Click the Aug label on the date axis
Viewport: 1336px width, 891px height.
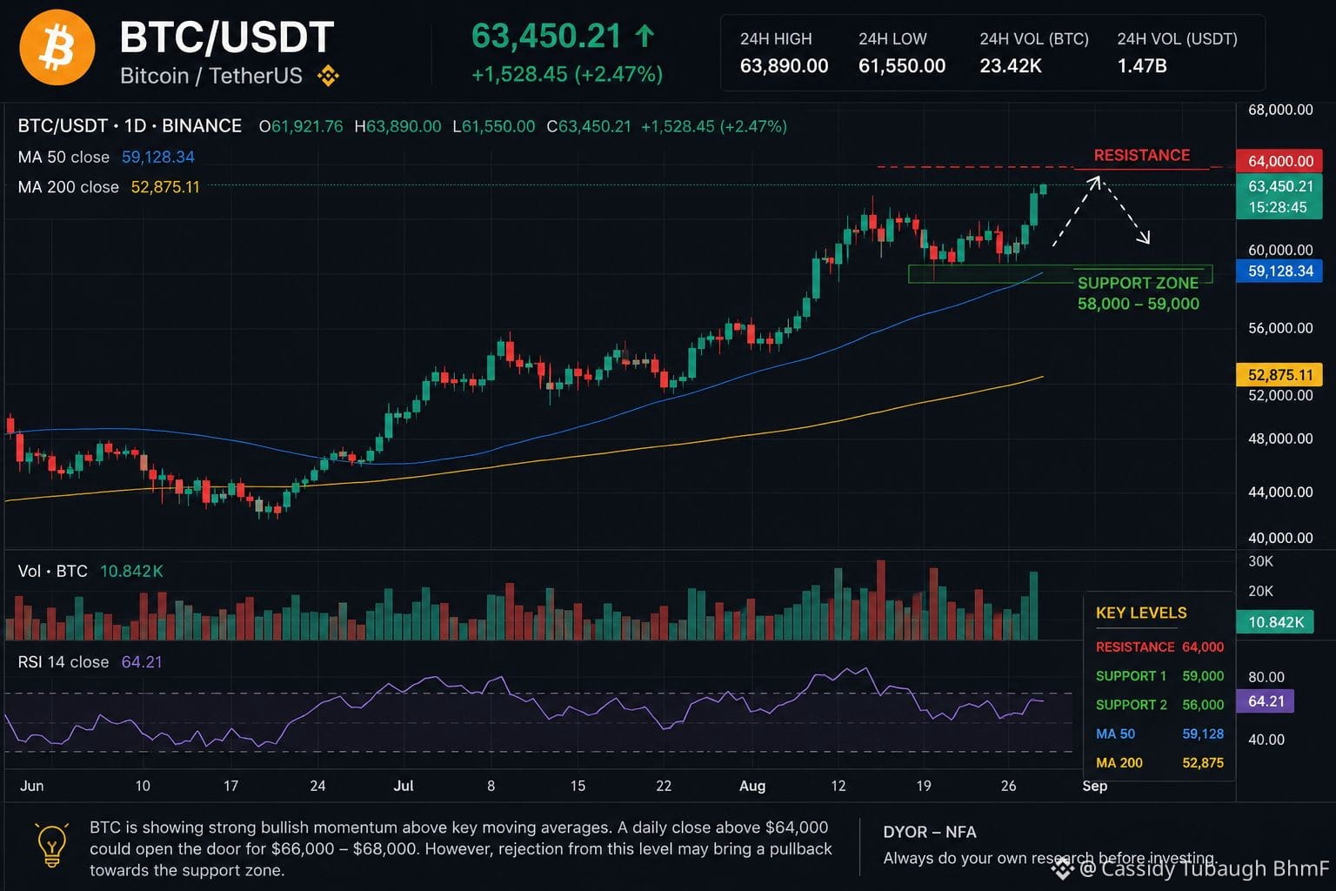pyautogui.click(x=752, y=786)
